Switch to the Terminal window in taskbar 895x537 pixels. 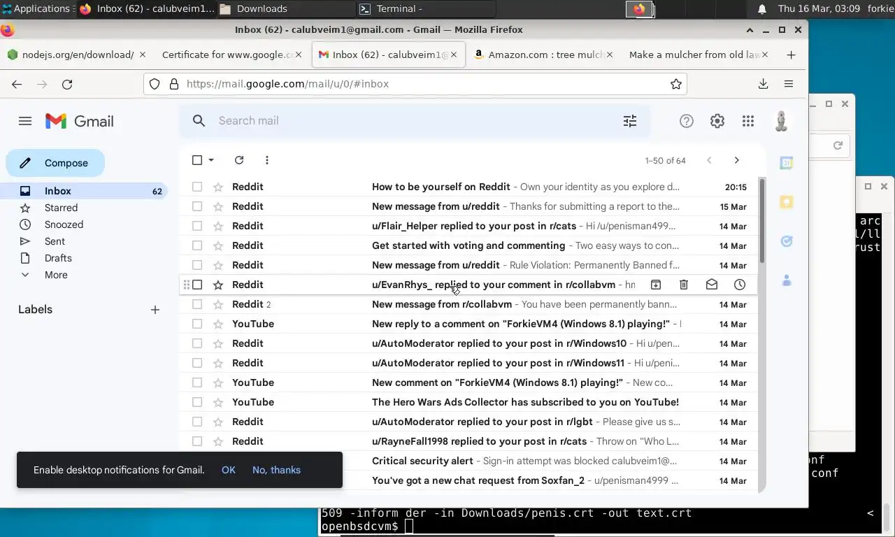(425, 8)
